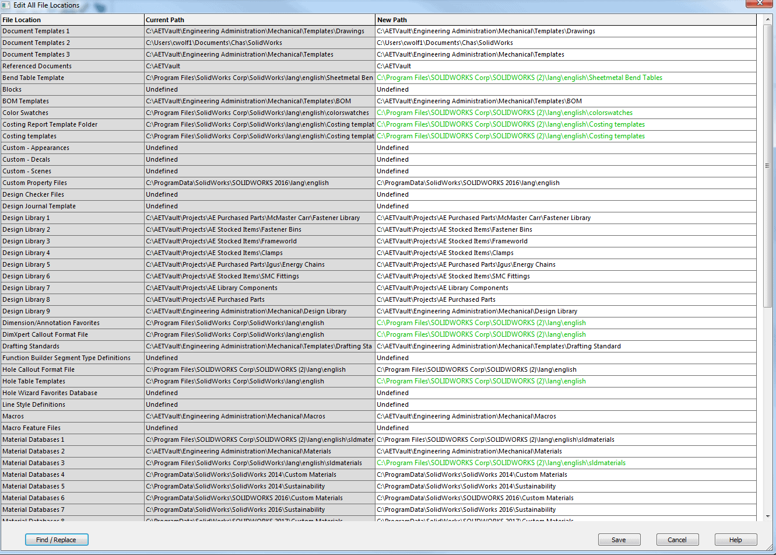Edit New Path for Design Library 9
Viewport: 776px width, 555px height.
pos(566,311)
